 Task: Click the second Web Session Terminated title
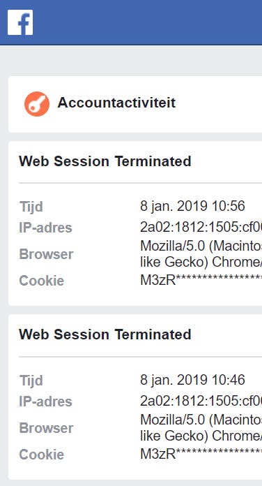[105, 334]
